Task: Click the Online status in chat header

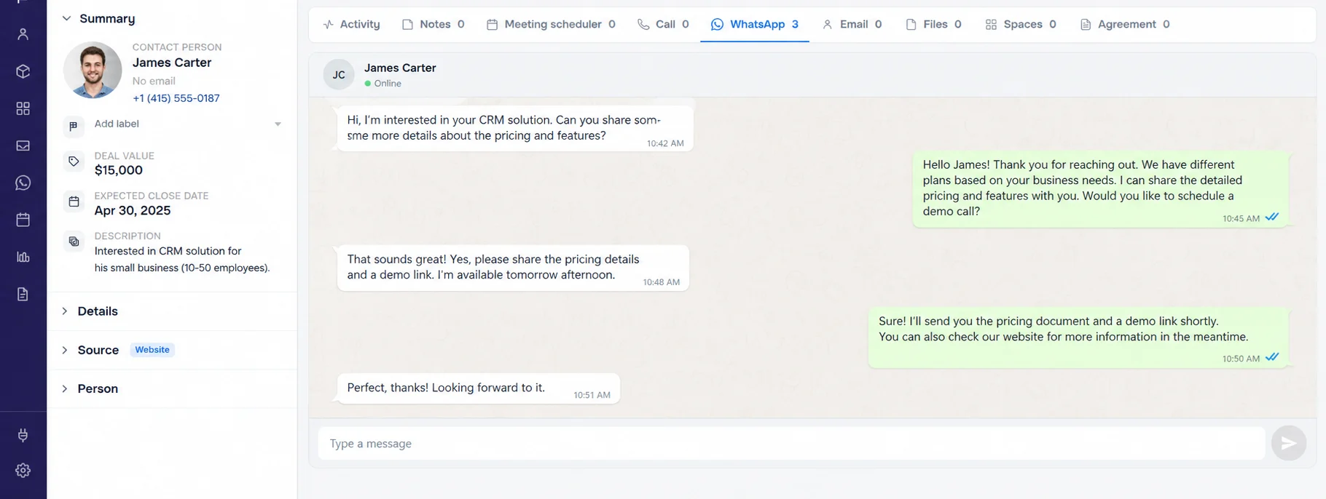Action: tap(383, 84)
